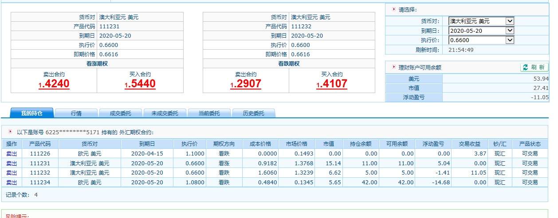
Task: Click the arrow icon beside 理财账户可用余额
Action: [x=393, y=67]
